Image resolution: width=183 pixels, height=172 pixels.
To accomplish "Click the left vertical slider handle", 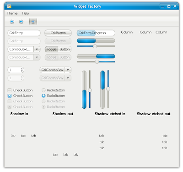I will pos(90,90).
